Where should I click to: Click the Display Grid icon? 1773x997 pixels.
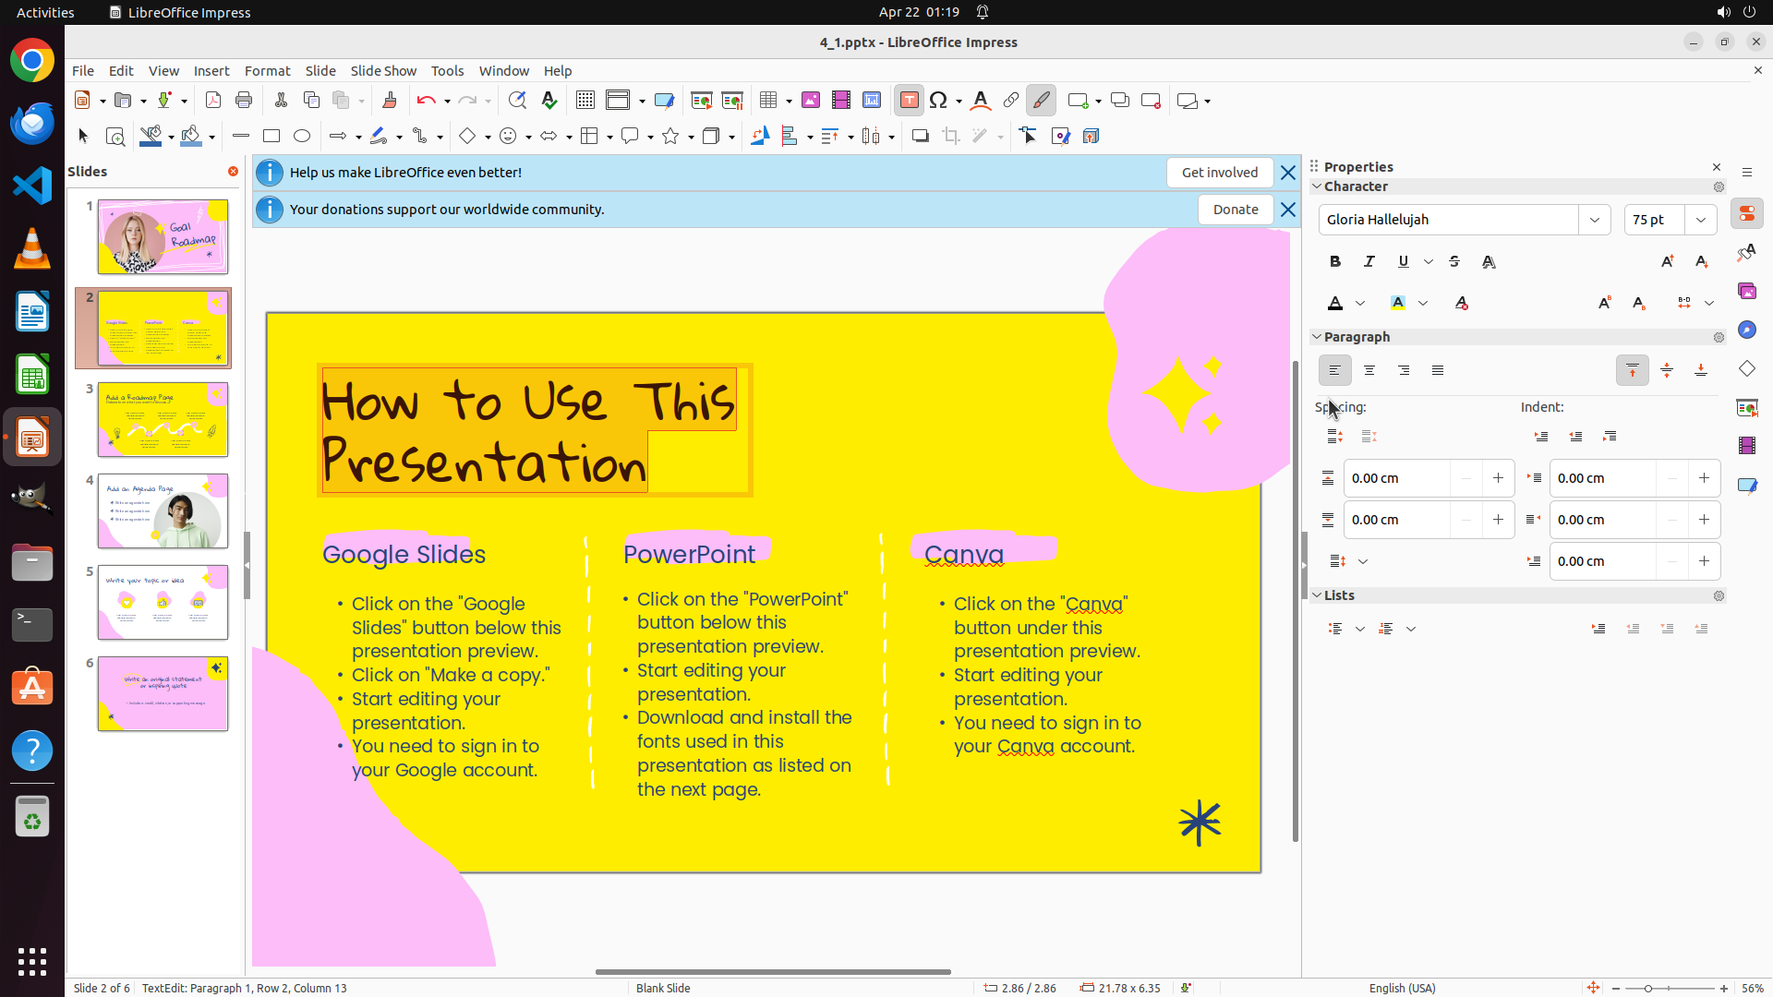[585, 101]
